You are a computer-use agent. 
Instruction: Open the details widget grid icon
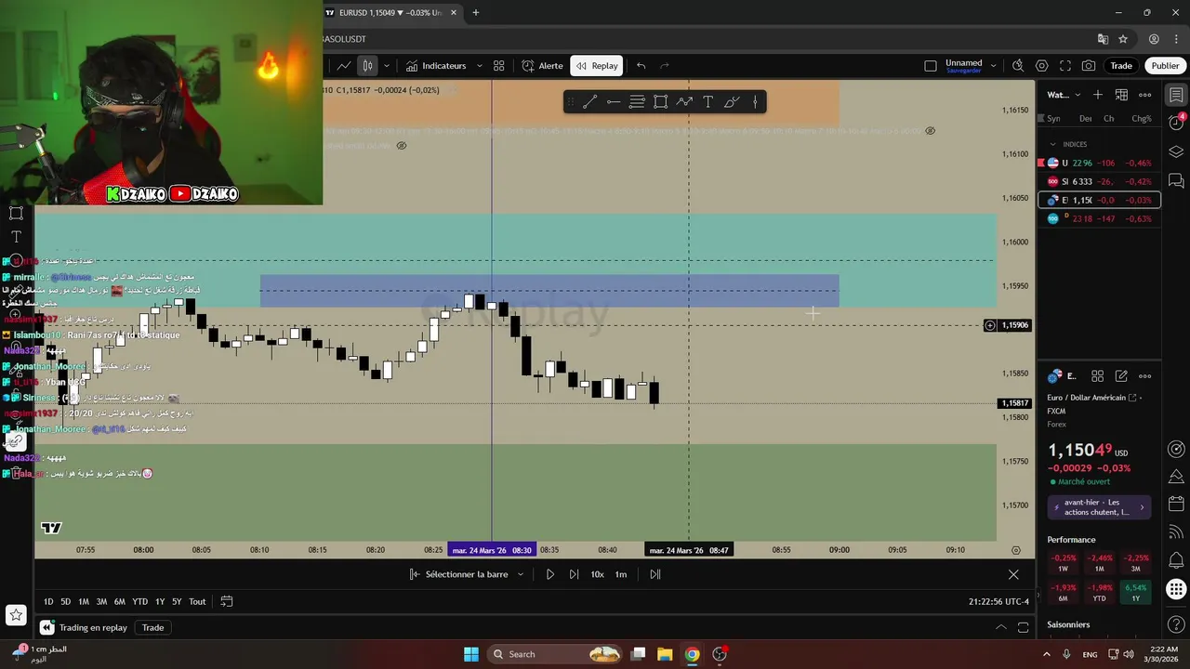(1098, 376)
